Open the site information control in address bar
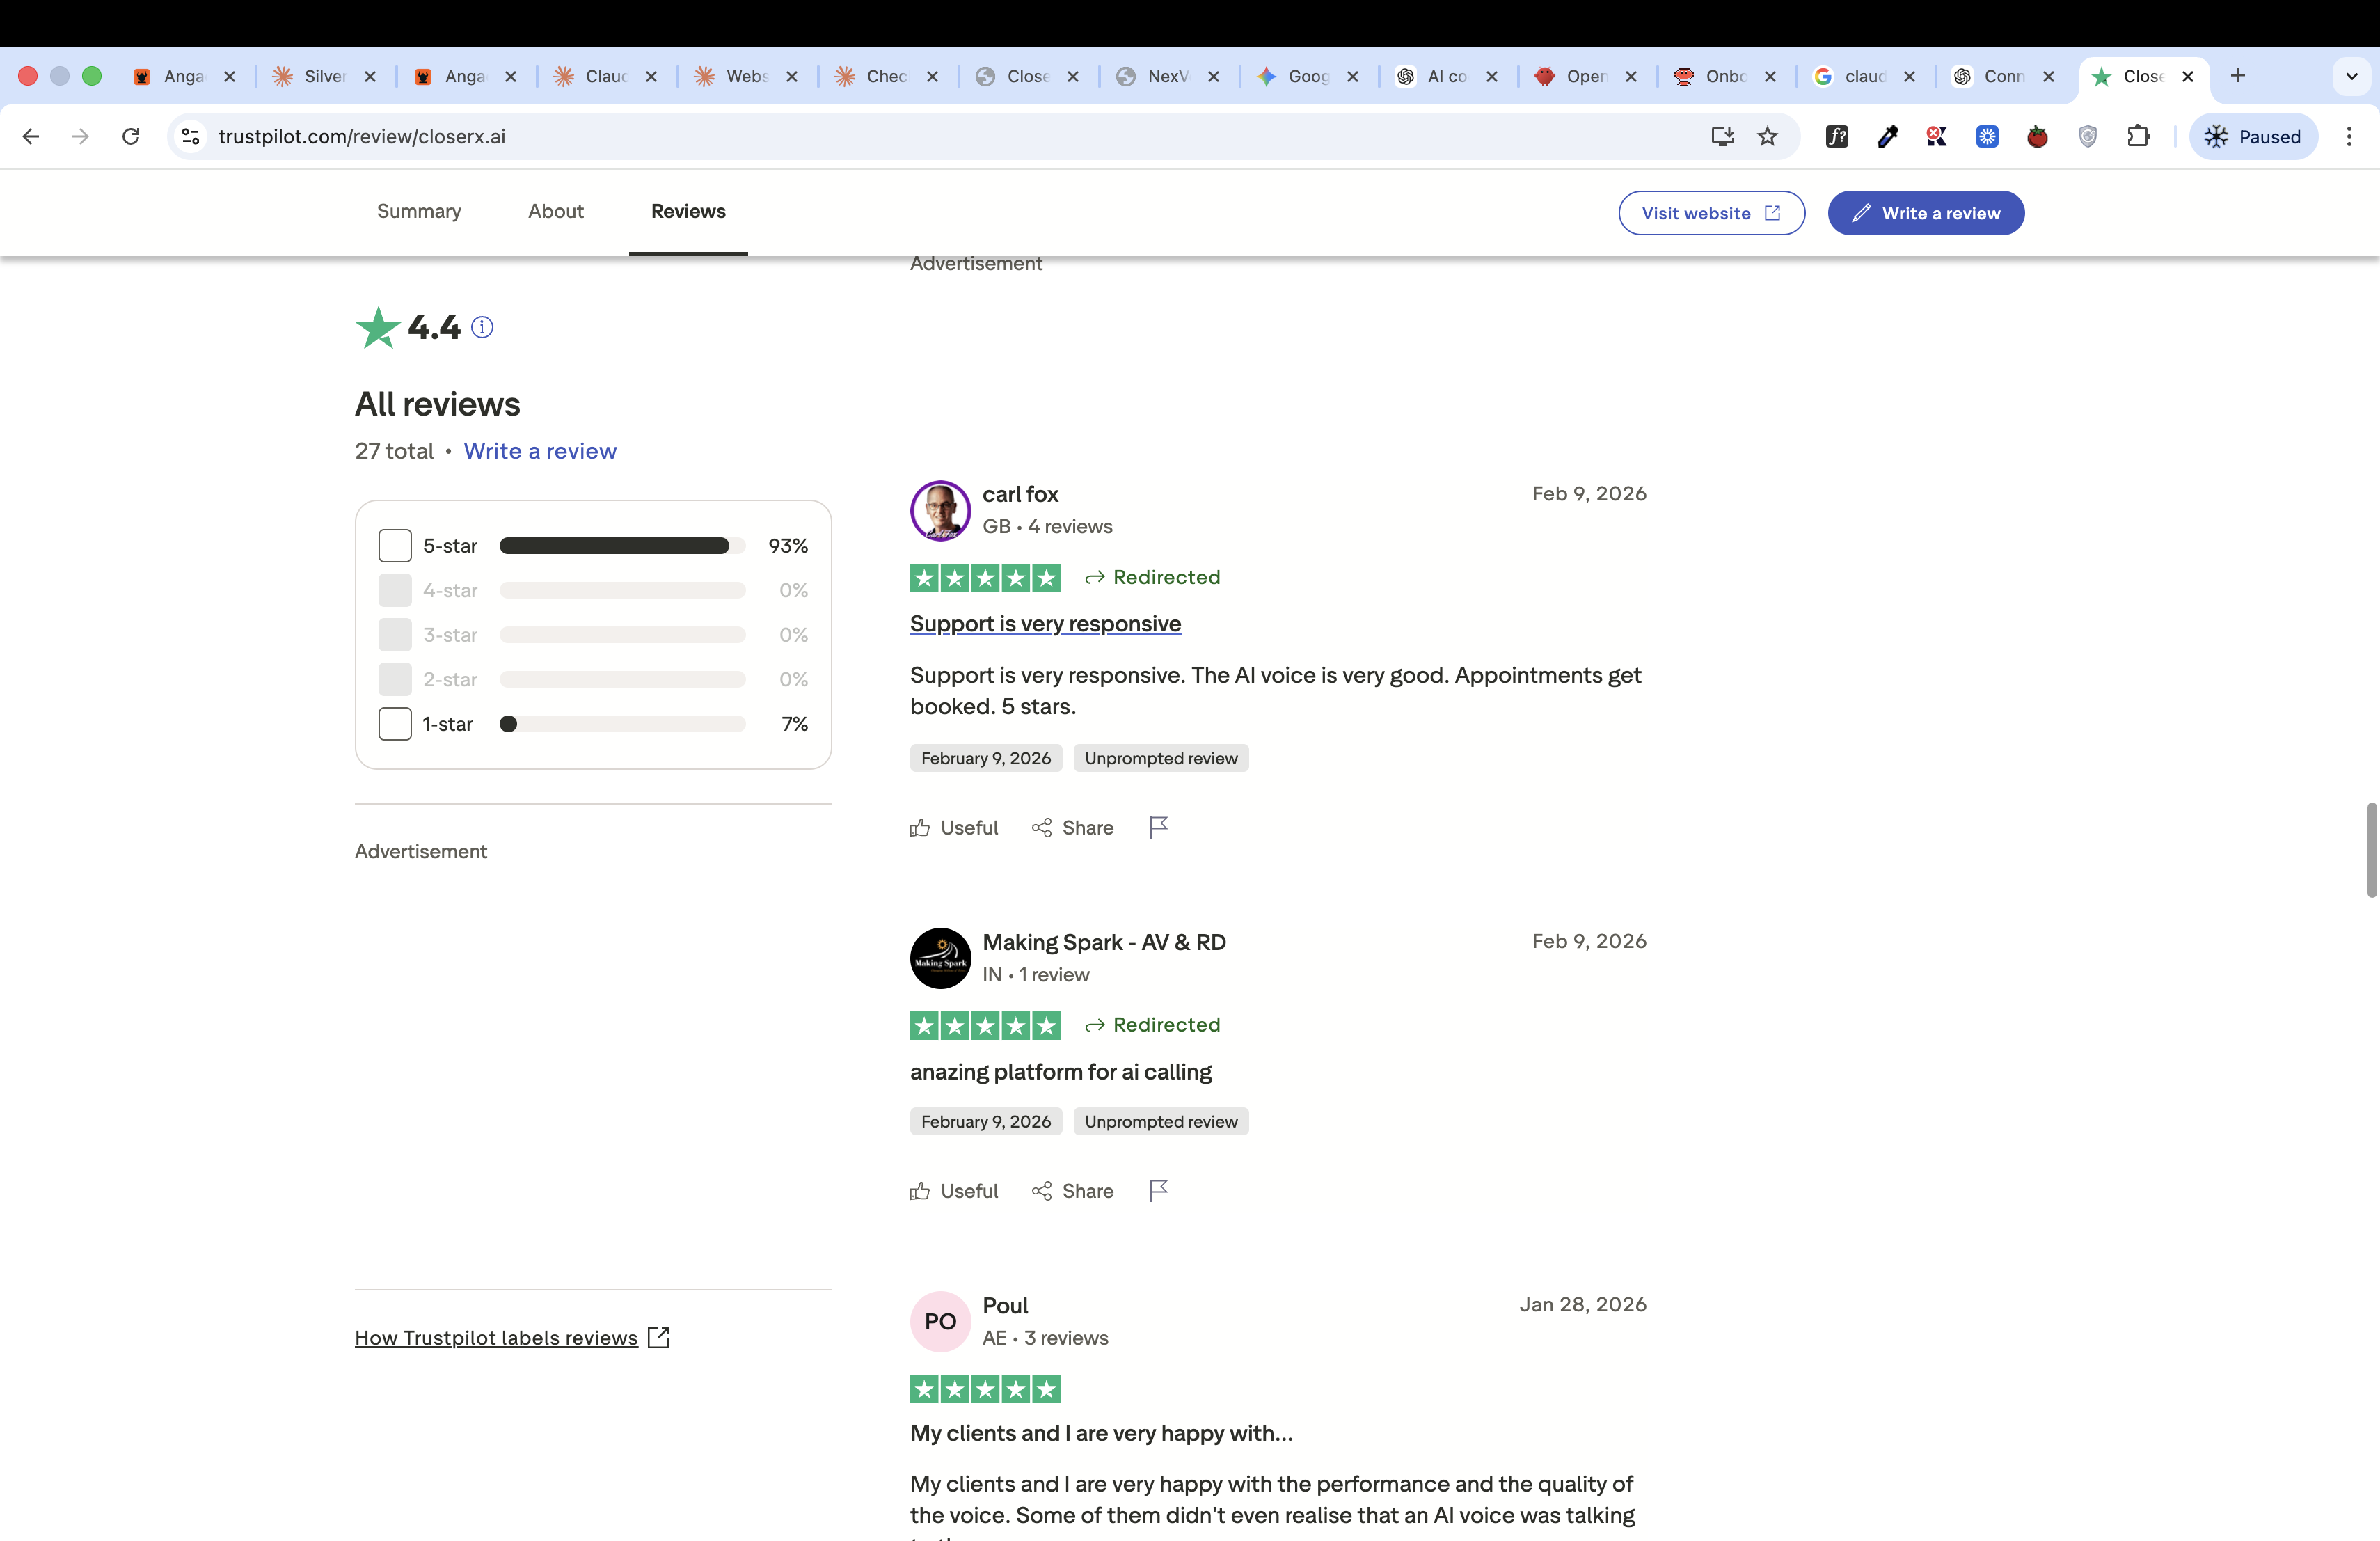The image size is (2380, 1541). click(x=191, y=137)
